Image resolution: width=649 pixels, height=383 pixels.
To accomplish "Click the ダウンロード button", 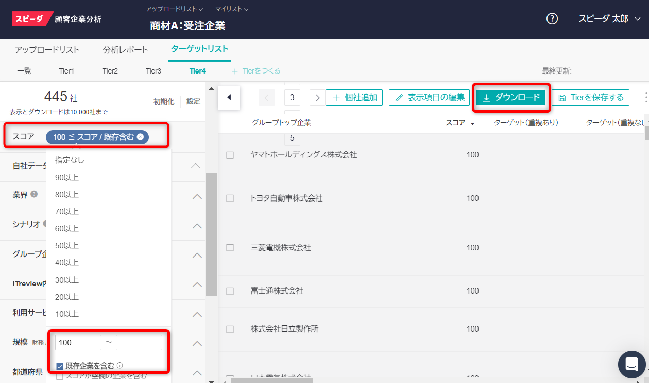I will (x=510, y=97).
